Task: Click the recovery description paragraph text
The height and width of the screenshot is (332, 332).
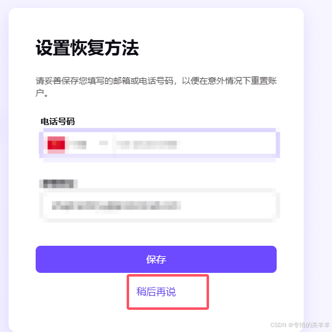Action: (x=156, y=87)
